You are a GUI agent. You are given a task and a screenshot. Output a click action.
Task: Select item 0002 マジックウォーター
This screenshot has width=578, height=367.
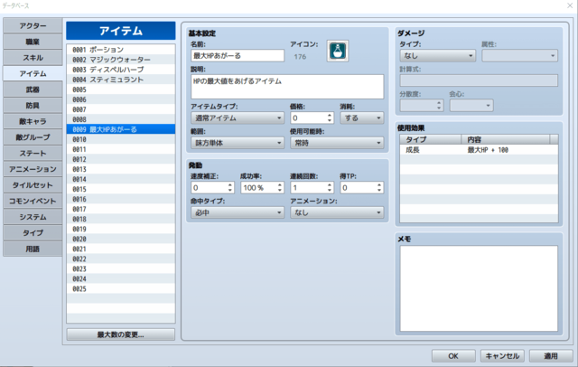pos(121,60)
